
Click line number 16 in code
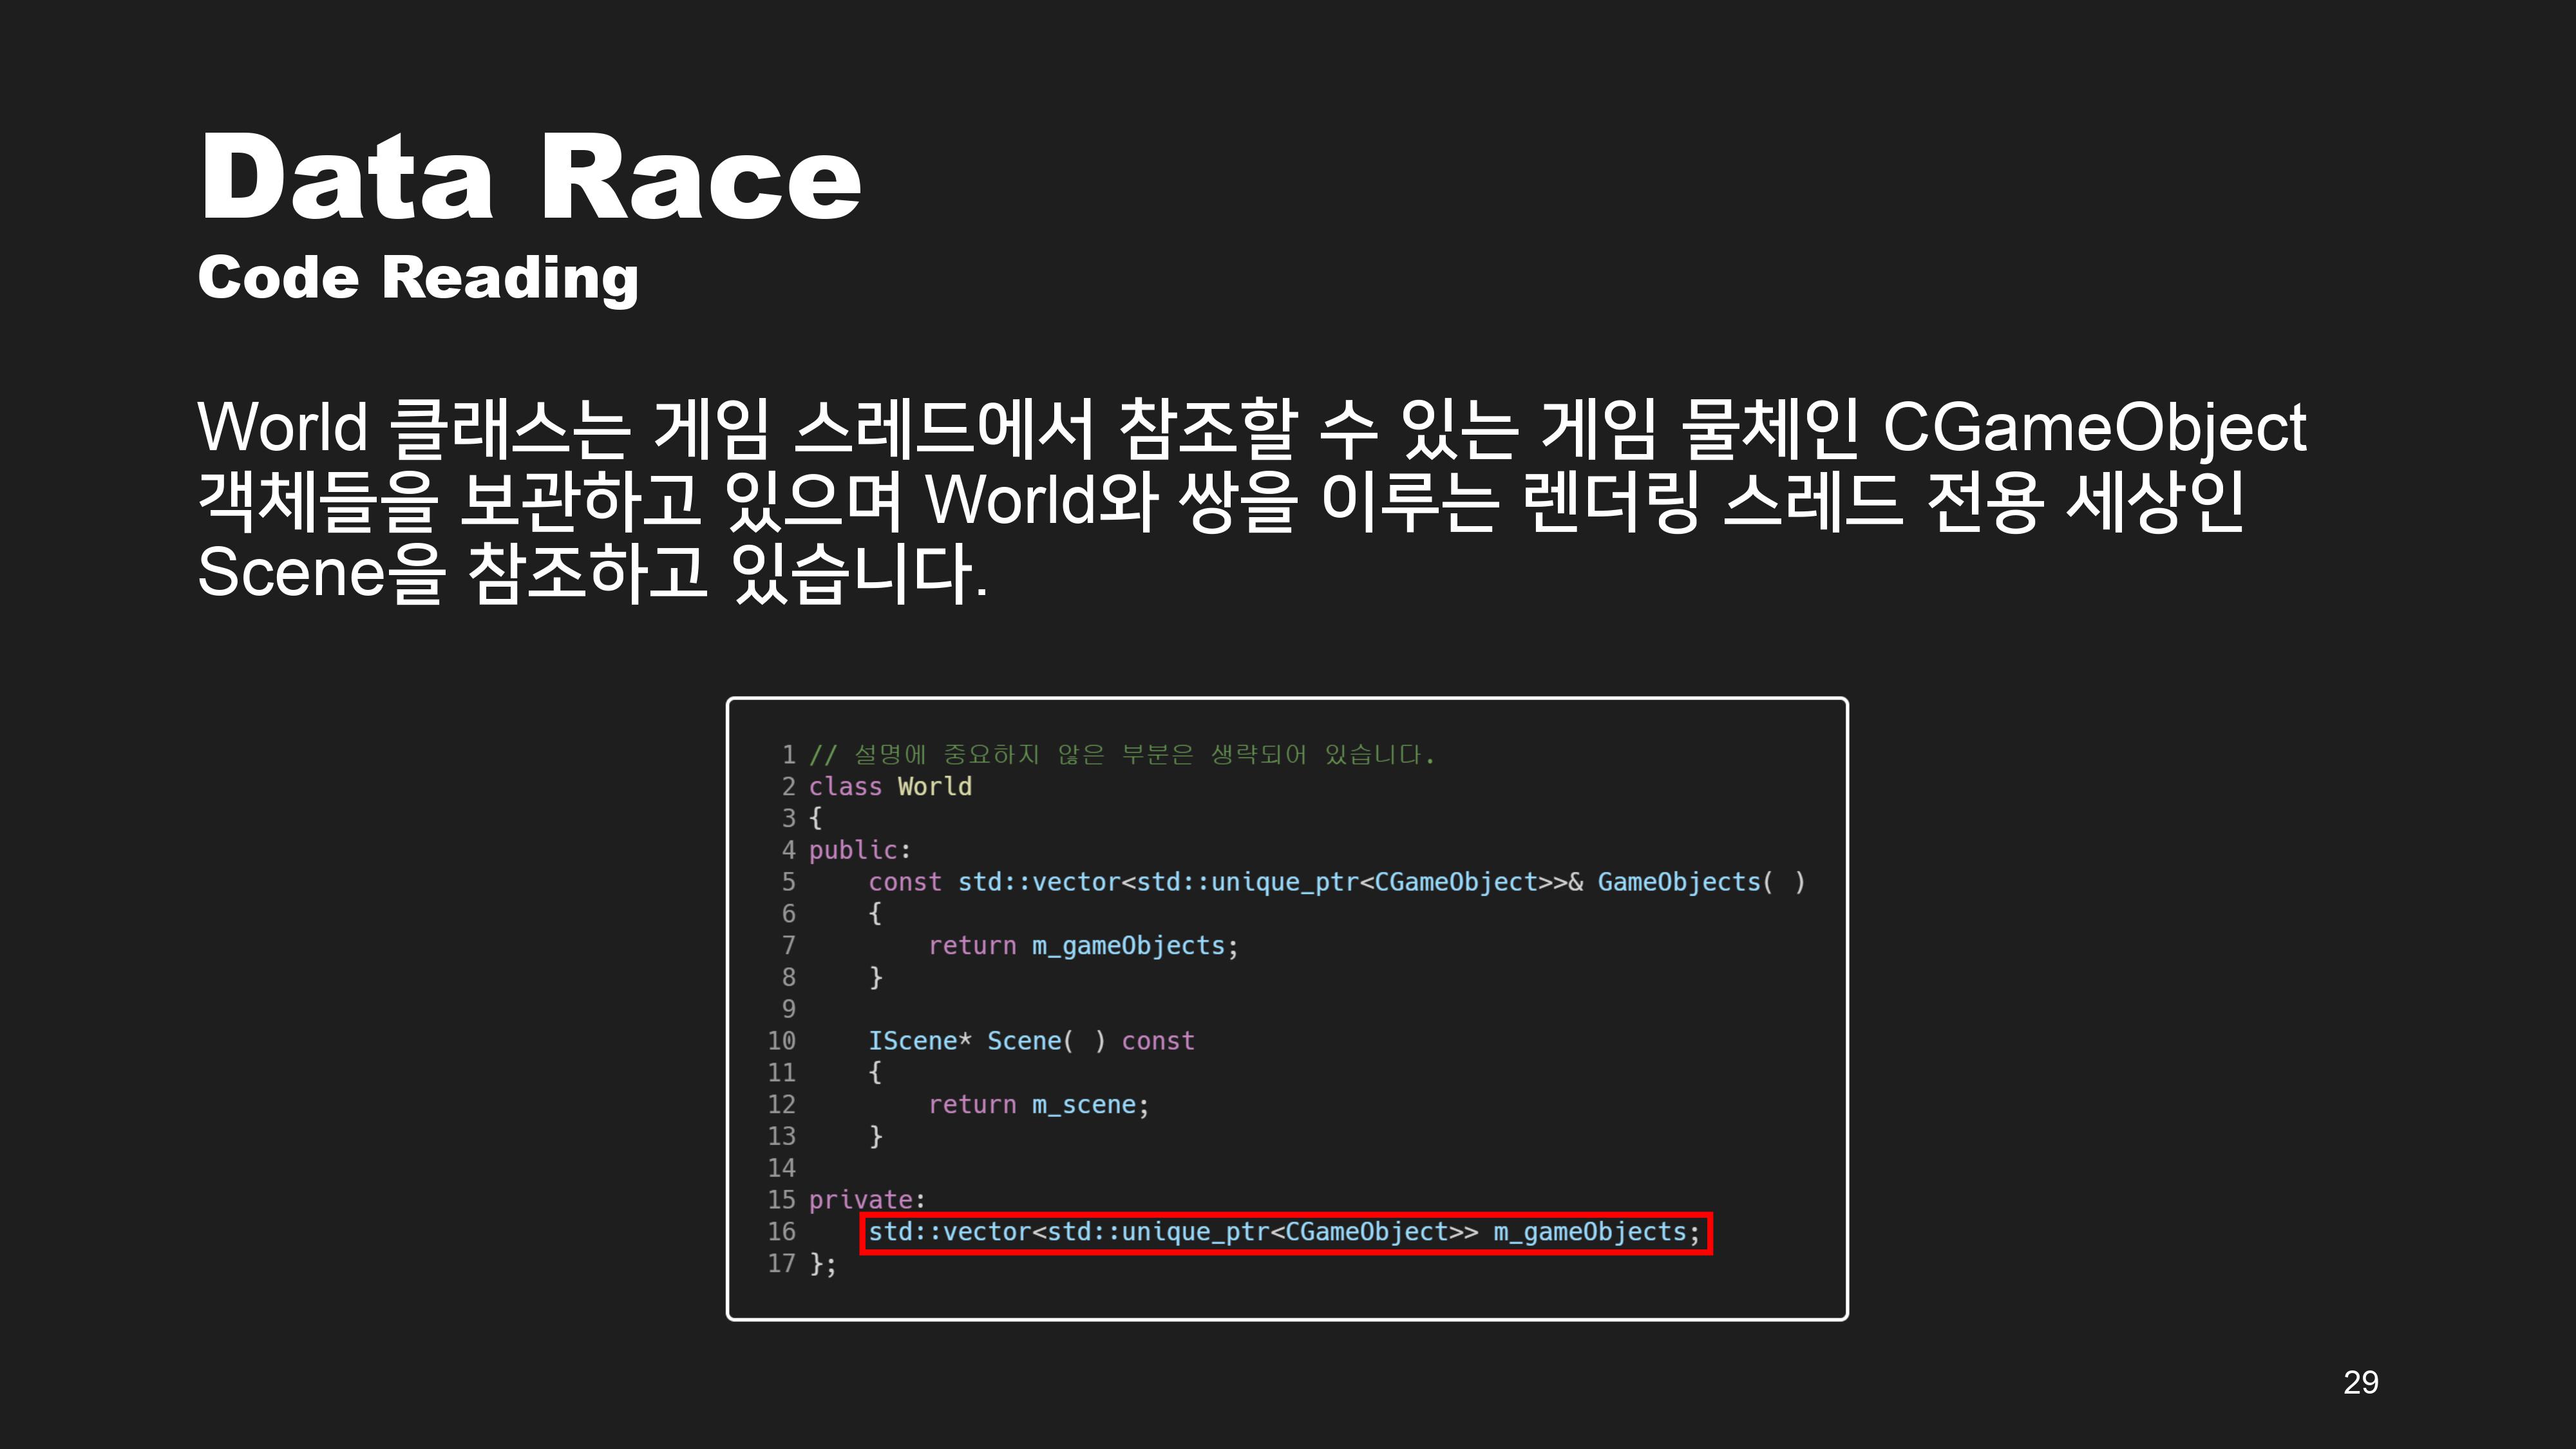[x=781, y=1232]
